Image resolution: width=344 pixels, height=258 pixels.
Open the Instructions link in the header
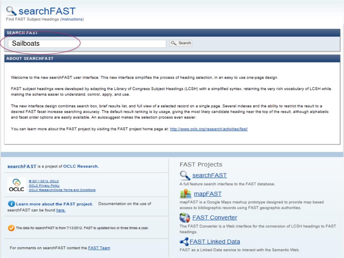pos(72,19)
